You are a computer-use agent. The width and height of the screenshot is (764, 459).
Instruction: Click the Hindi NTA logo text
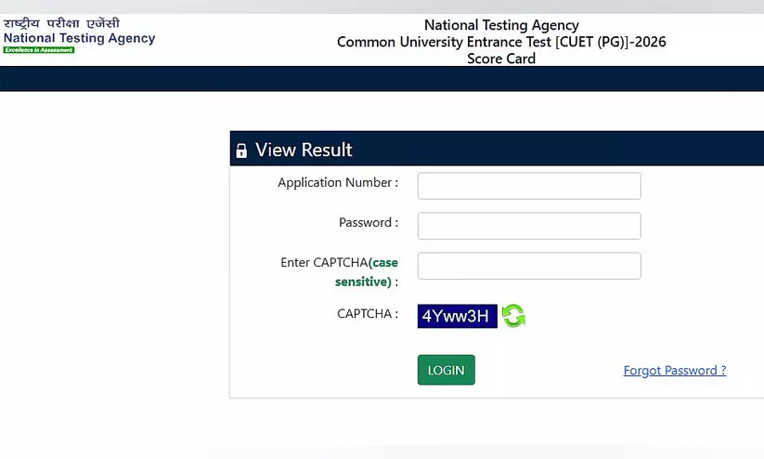point(61,23)
